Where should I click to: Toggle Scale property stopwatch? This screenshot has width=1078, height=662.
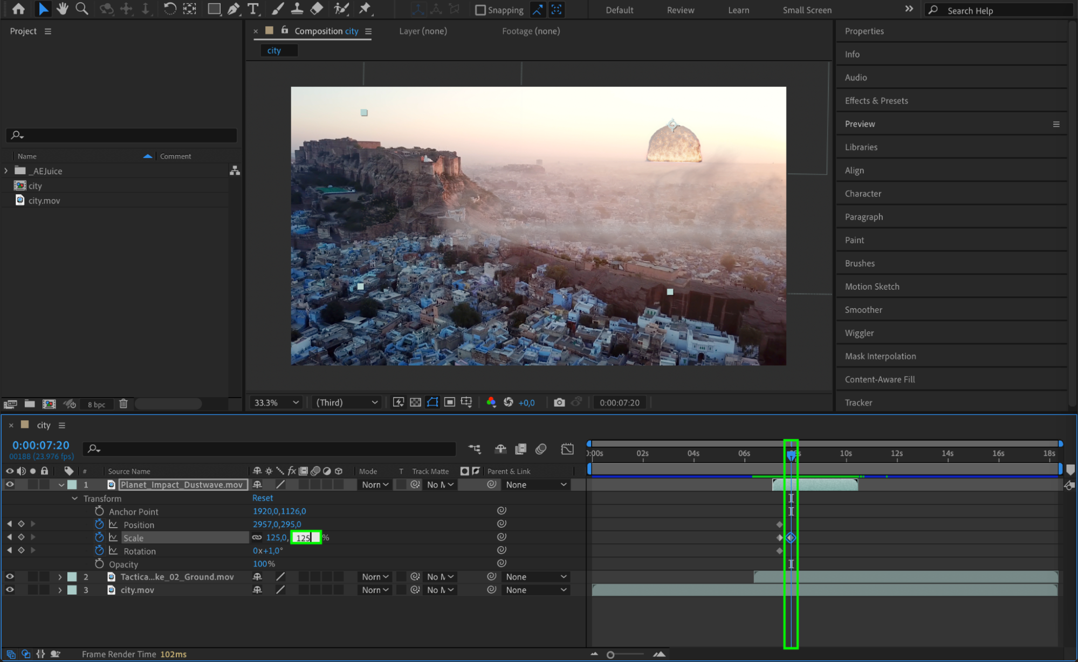click(x=99, y=537)
